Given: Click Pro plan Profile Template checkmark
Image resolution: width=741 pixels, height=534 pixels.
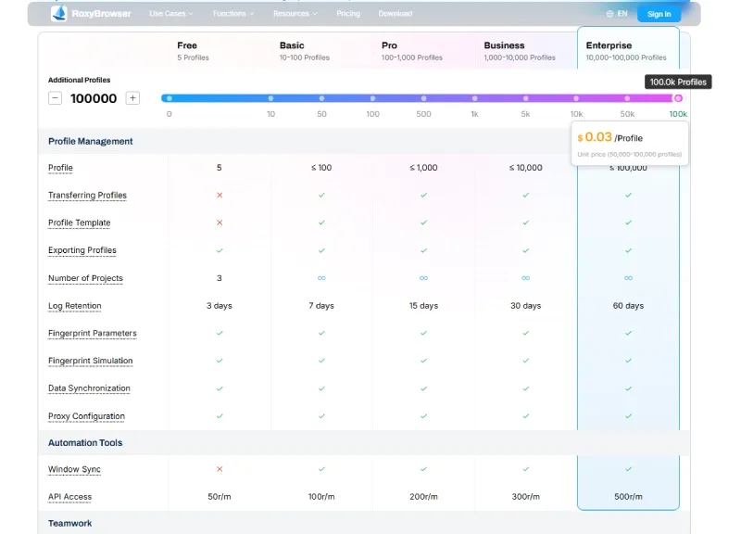Looking at the screenshot, I should click(x=423, y=222).
